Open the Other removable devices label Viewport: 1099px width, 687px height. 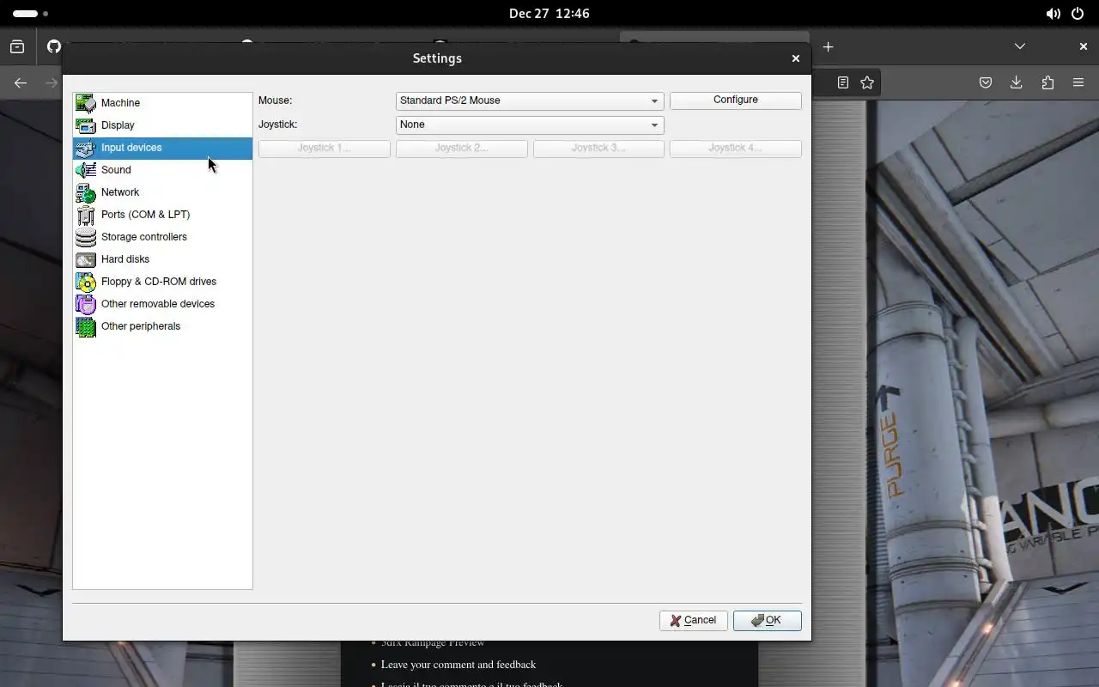coord(158,304)
